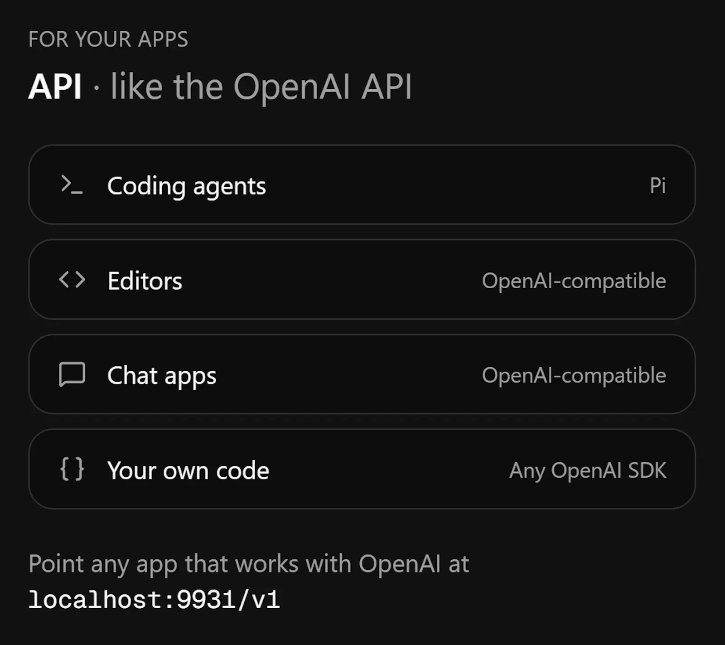Open the Coding agents label
Image resolution: width=725 pixels, height=645 pixels.
tap(187, 186)
